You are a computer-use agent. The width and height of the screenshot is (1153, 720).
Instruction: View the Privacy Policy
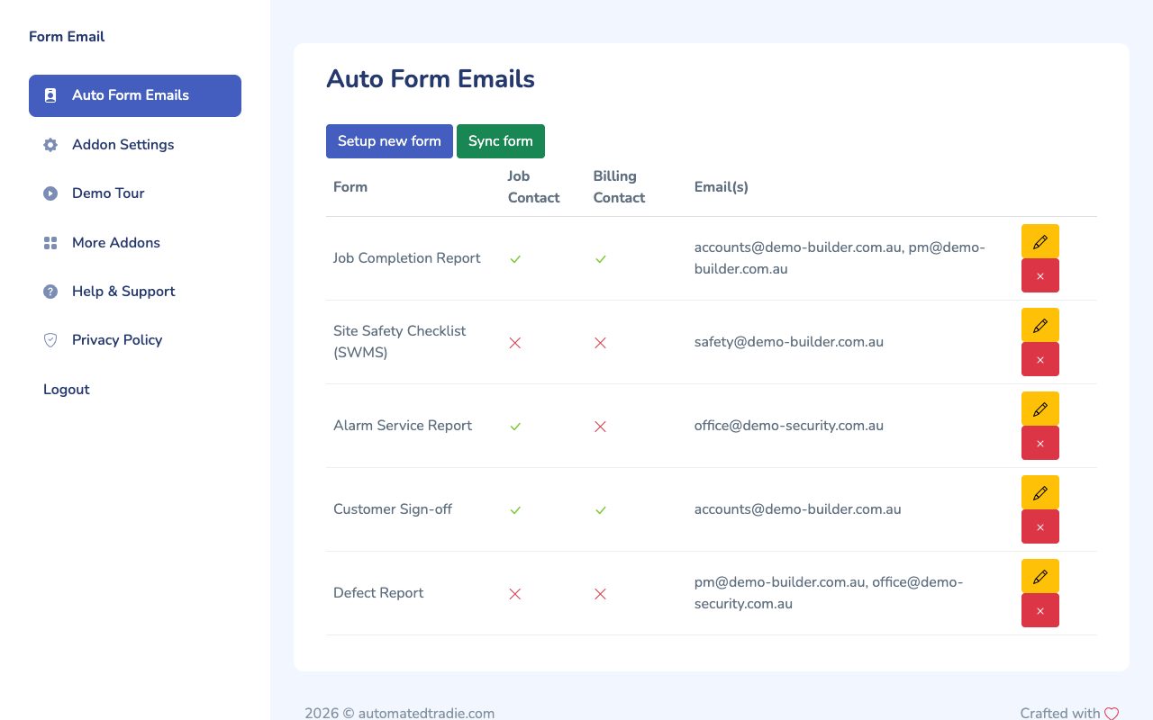(x=135, y=340)
